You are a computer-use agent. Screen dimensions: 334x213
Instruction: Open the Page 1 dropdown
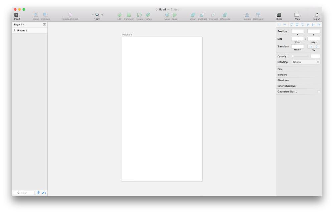pyautogui.click(x=20, y=25)
